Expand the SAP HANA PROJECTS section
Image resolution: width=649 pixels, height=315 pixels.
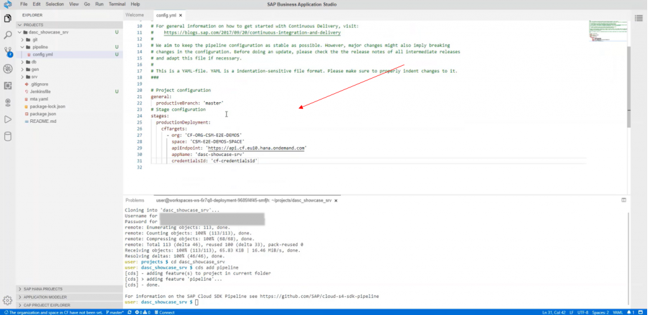(70, 289)
